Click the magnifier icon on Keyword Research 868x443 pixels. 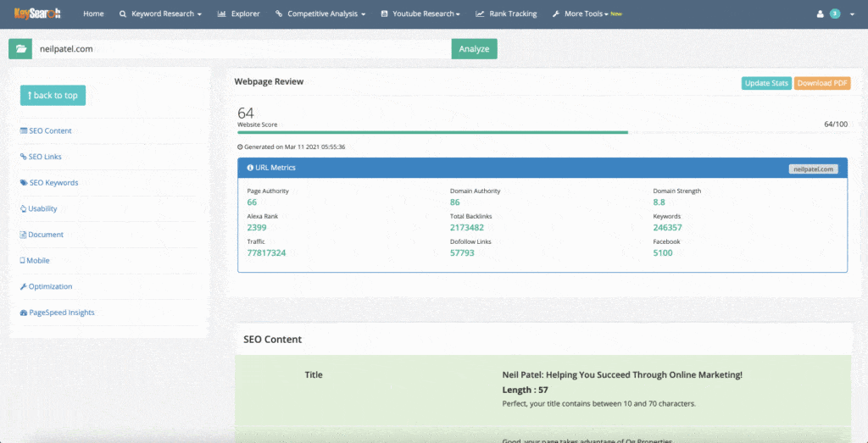pyautogui.click(x=123, y=14)
